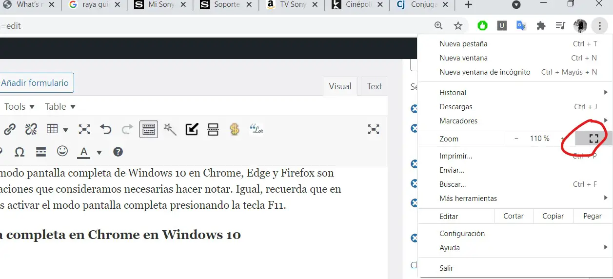Click the Chrome profile avatar
613x279 pixels.
click(x=580, y=26)
